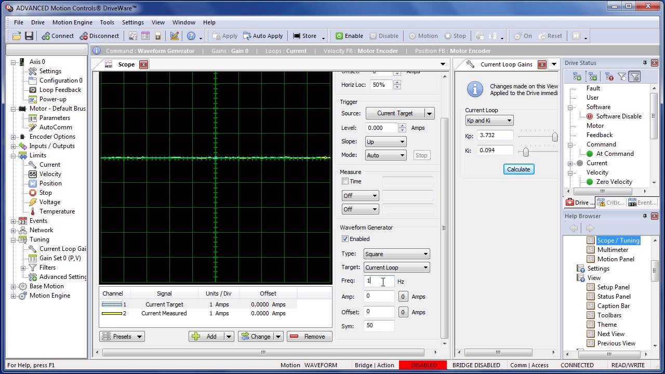
Task: Open the Waveform Type dropdown showing Square
Action: pyautogui.click(x=396, y=254)
